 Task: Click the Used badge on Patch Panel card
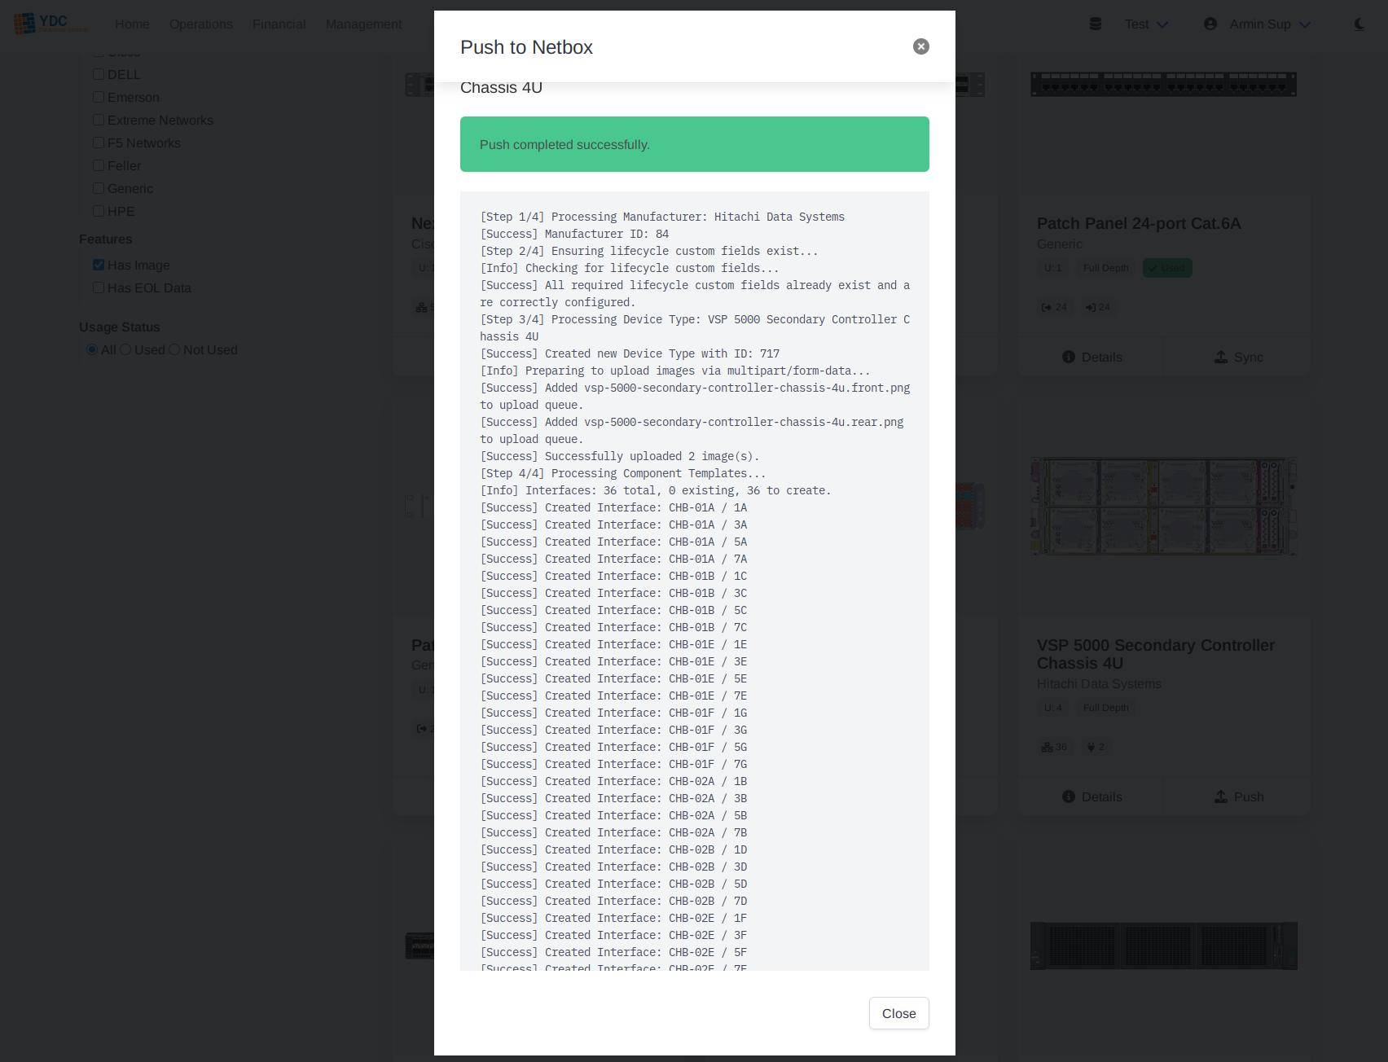pos(1167,268)
